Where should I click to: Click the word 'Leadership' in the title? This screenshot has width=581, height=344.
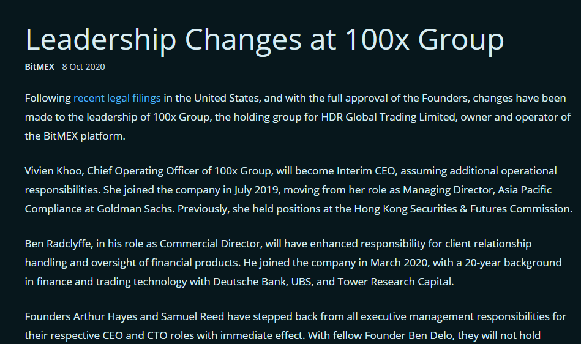click(x=100, y=40)
